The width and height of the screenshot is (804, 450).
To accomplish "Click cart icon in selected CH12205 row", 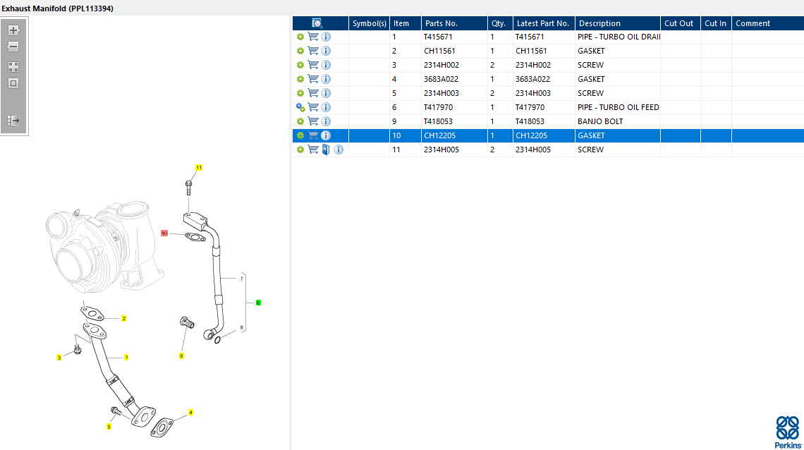I will coord(312,135).
